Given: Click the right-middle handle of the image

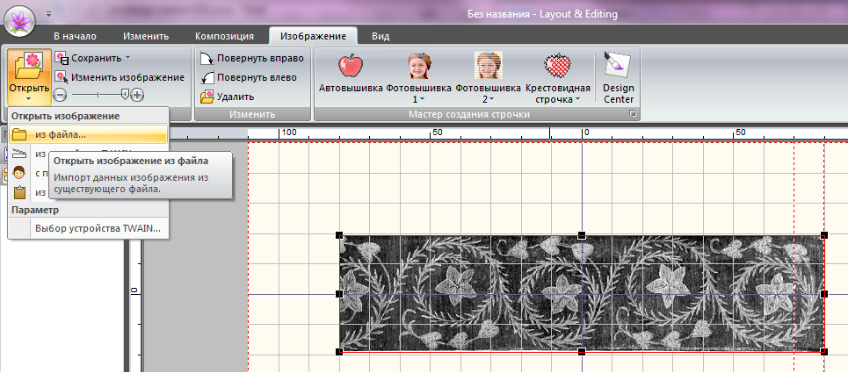Looking at the screenshot, I should click(824, 294).
